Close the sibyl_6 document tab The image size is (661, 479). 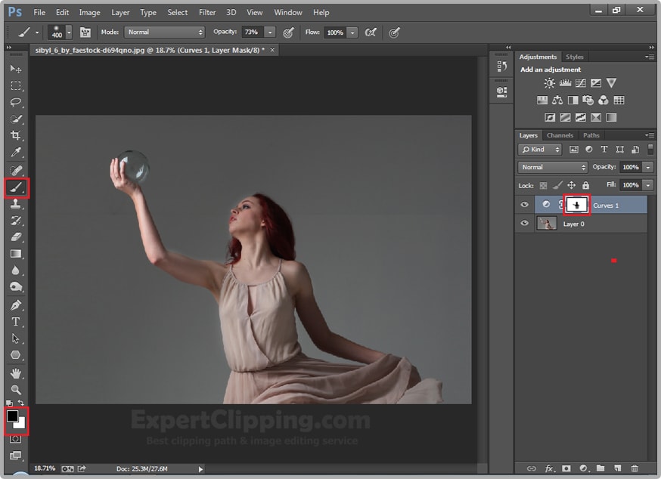tap(273, 49)
